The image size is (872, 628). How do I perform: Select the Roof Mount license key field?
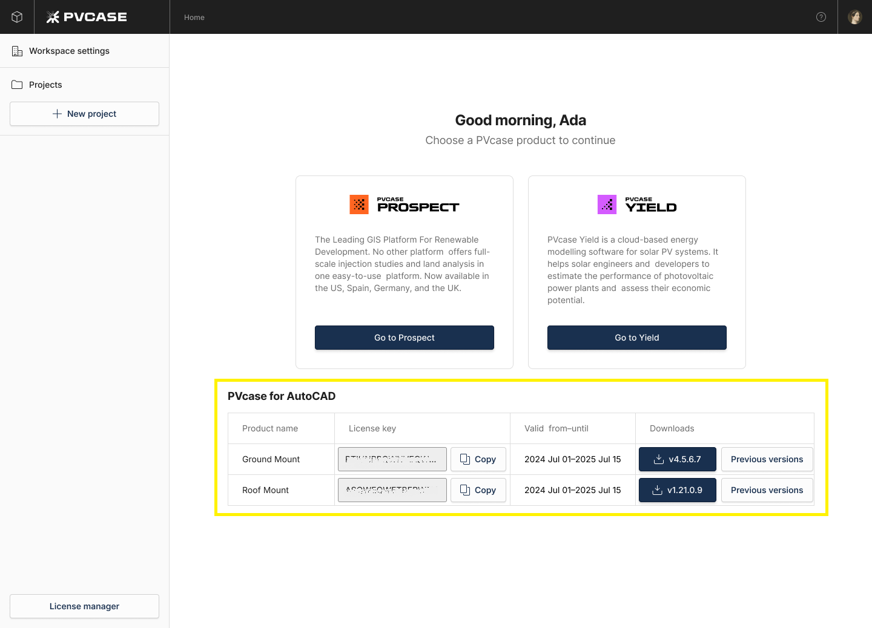click(392, 490)
